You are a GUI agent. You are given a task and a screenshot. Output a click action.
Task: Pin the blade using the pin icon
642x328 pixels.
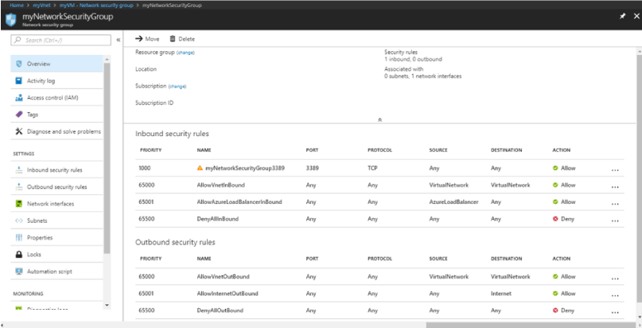coord(622,17)
